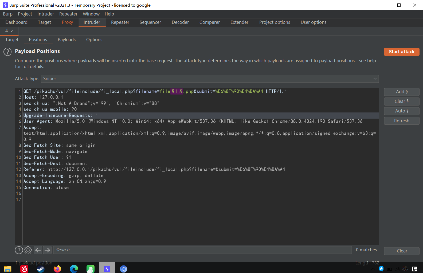Click the Refresh button

(402, 121)
